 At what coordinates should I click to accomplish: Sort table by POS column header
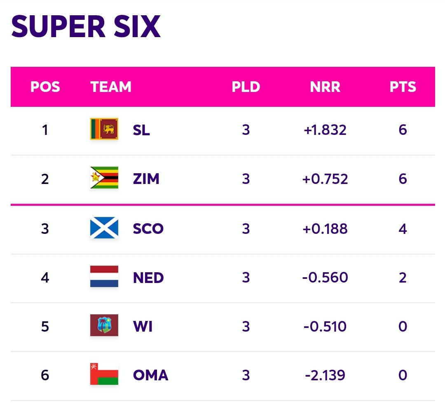45,87
